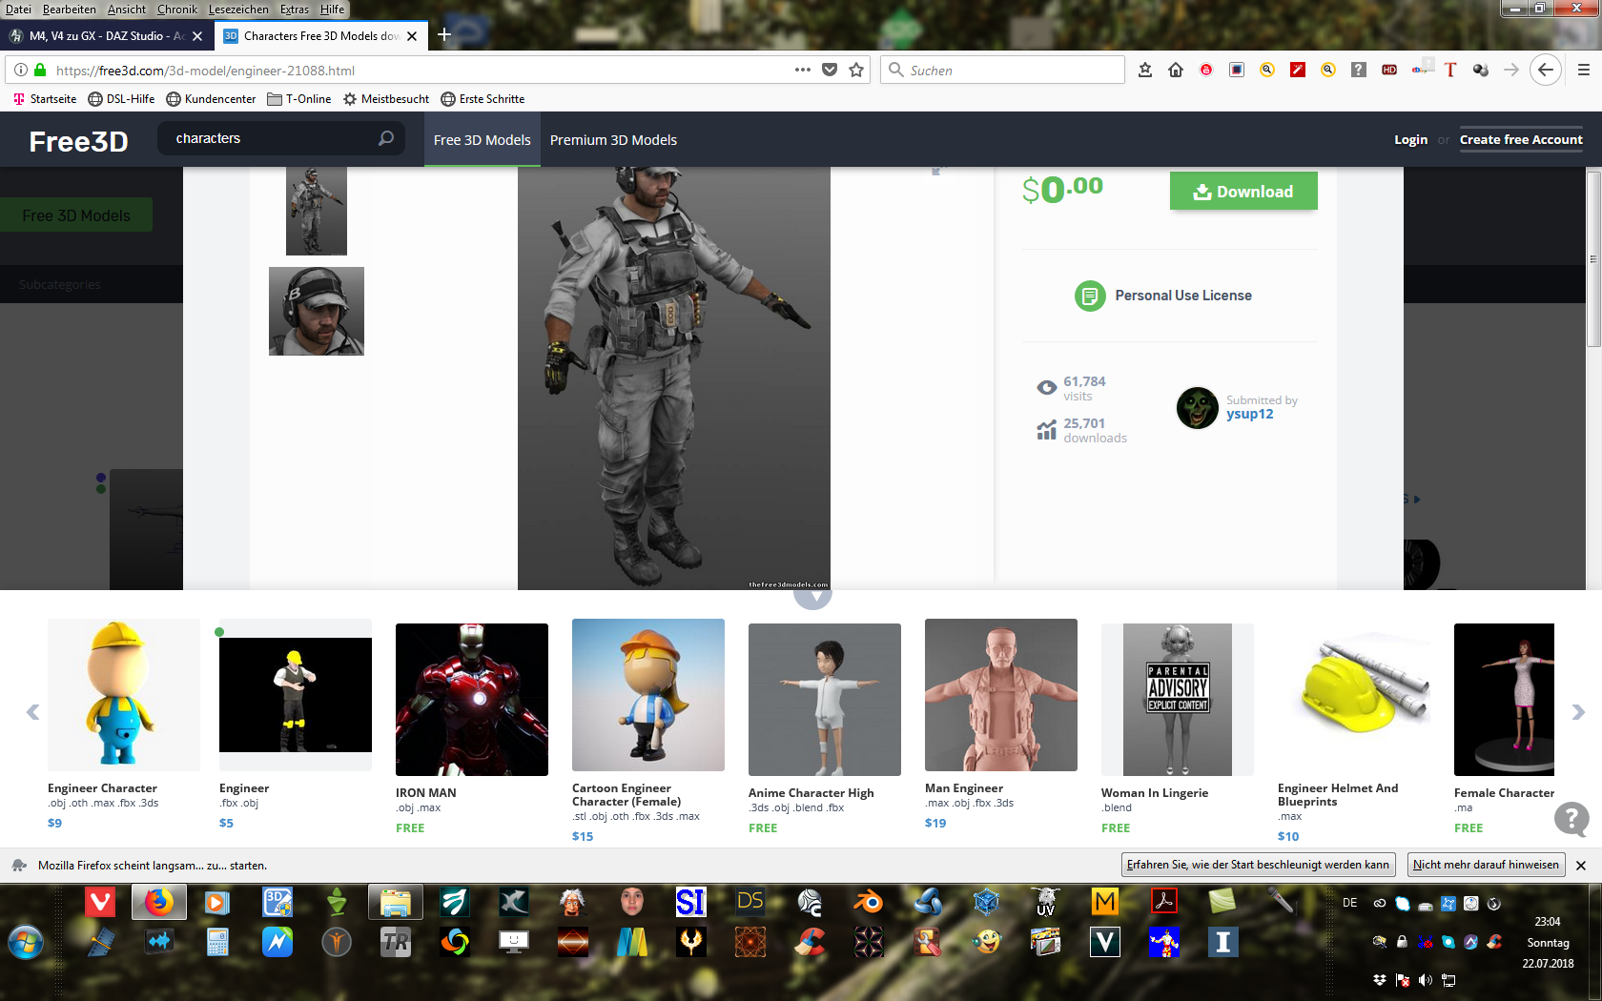This screenshot has width=1602, height=1001.
Task: Open the Lesezeichen menu
Action: point(238,10)
